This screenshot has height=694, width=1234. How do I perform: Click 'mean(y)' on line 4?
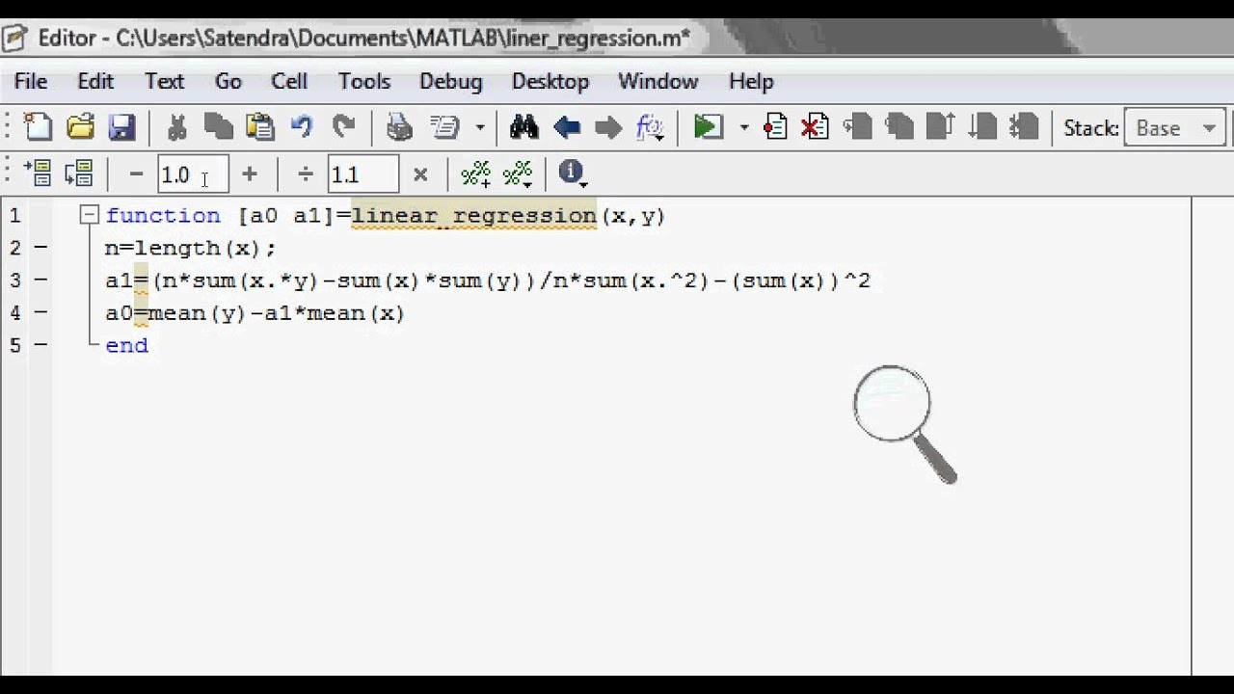[x=197, y=313]
